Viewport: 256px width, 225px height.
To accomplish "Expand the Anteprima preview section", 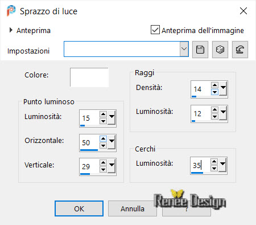I will [x=11, y=30].
